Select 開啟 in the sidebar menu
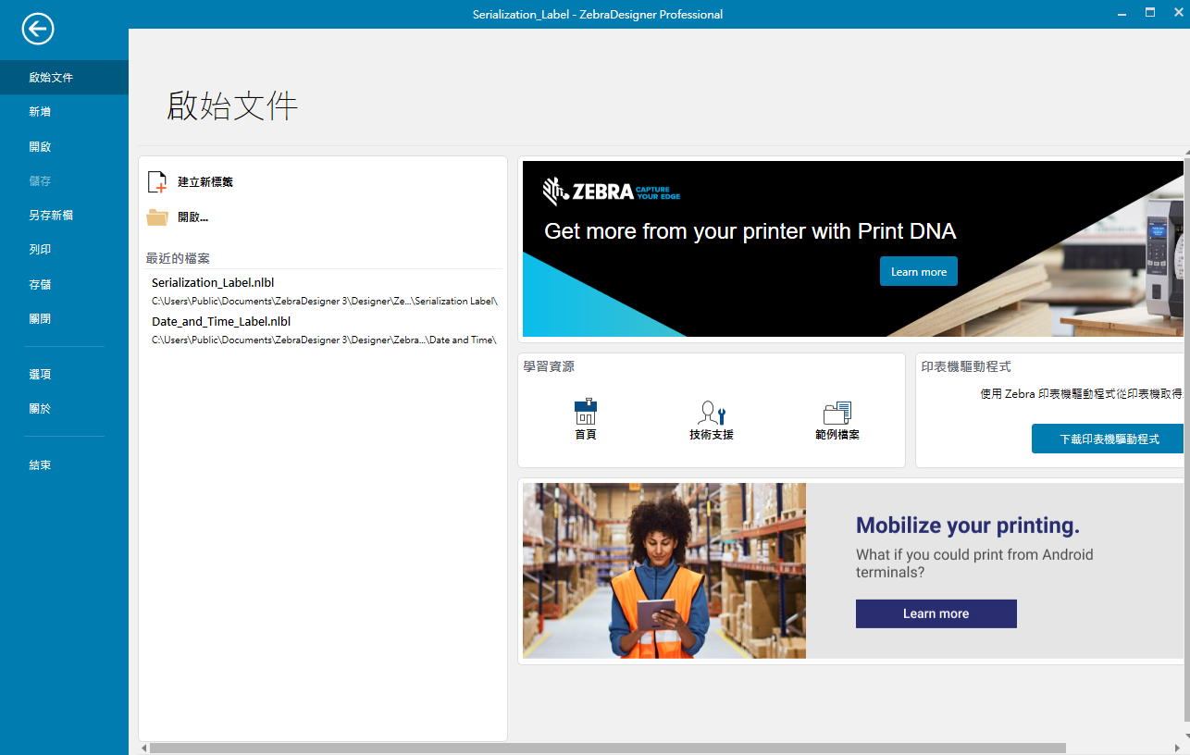 (x=64, y=147)
